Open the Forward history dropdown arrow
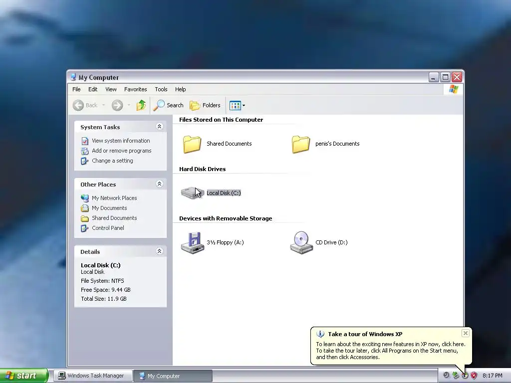The height and width of the screenshot is (383, 511). coord(129,105)
